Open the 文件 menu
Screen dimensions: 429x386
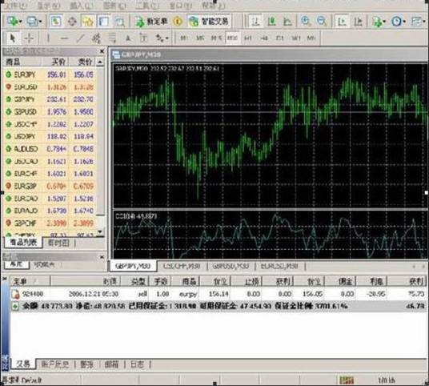pyautogui.click(x=16, y=6)
